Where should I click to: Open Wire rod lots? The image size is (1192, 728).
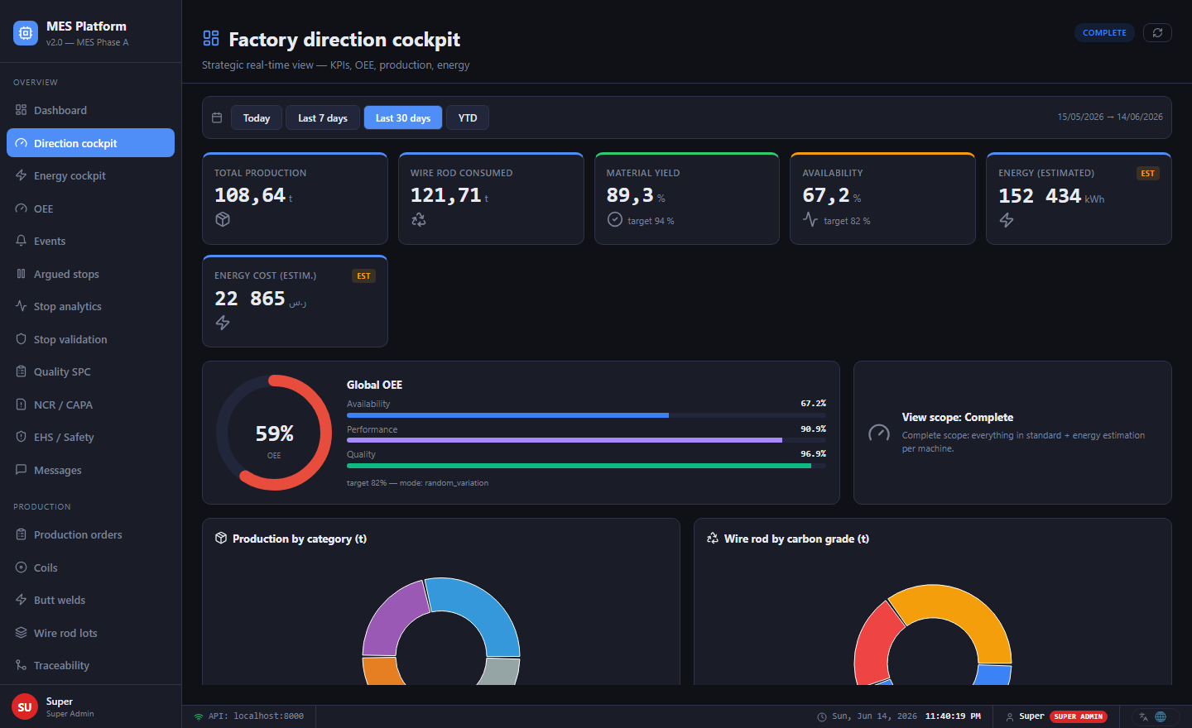(90, 633)
